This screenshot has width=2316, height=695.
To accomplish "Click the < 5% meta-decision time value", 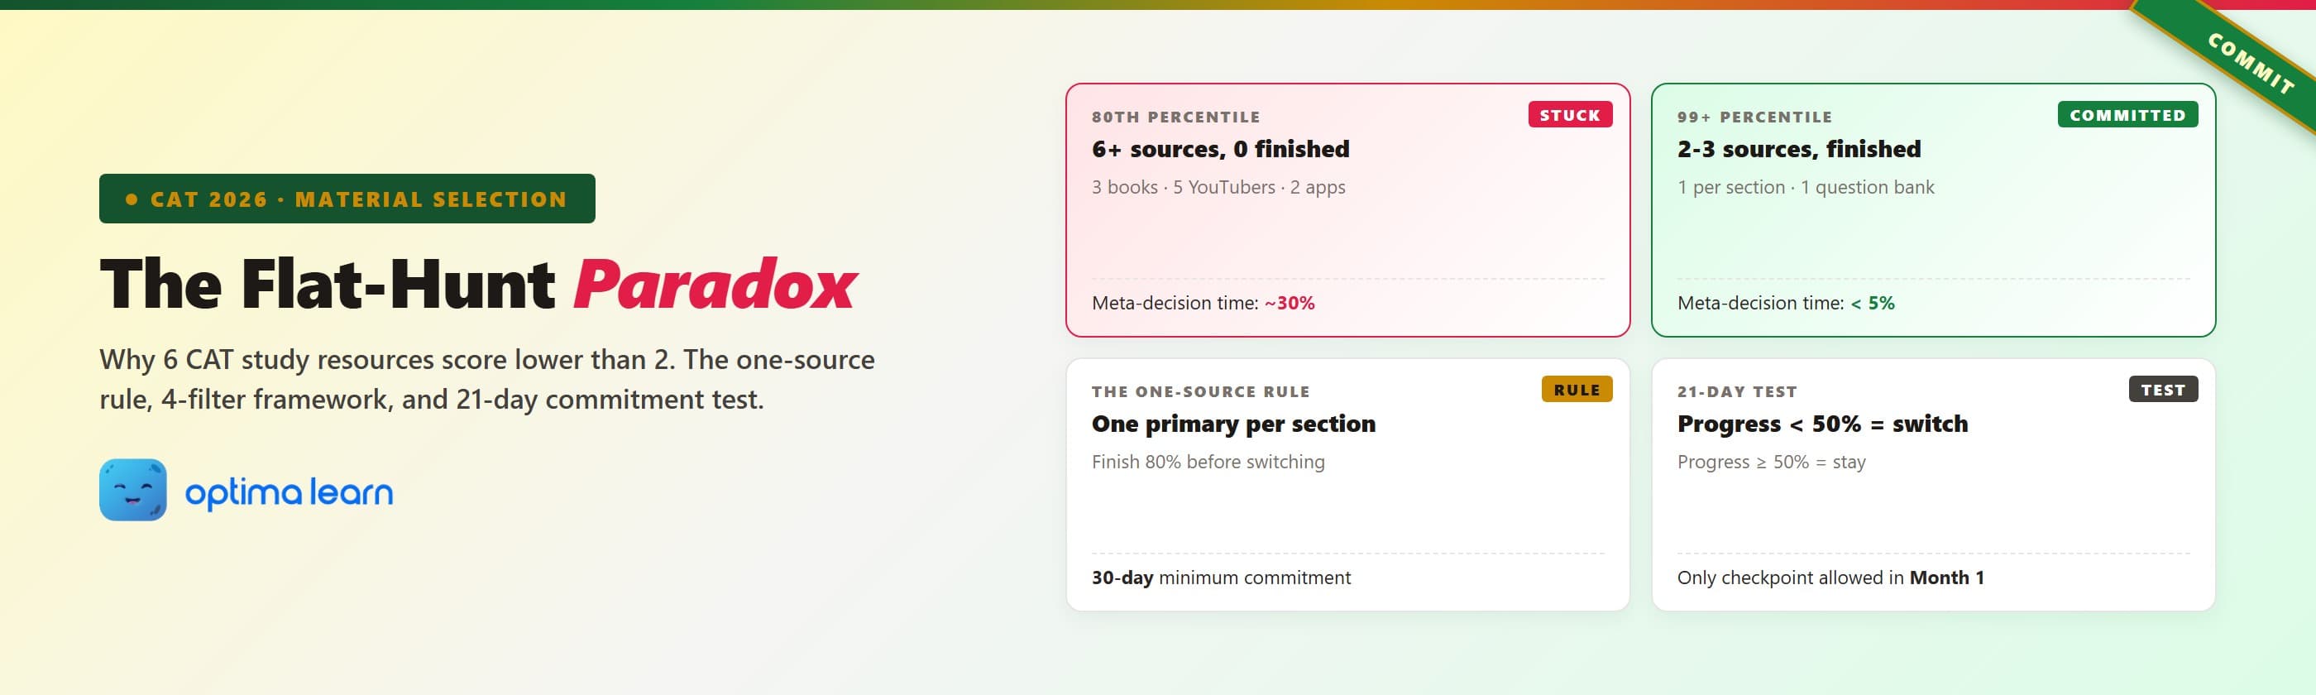I will pos(1872,303).
